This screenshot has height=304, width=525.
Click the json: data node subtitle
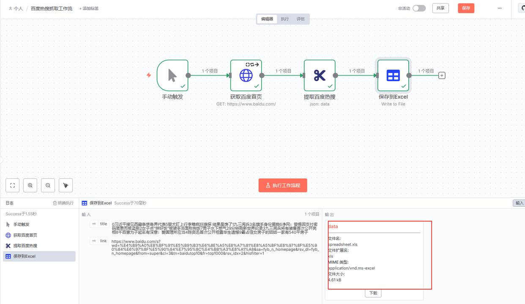tap(320, 104)
